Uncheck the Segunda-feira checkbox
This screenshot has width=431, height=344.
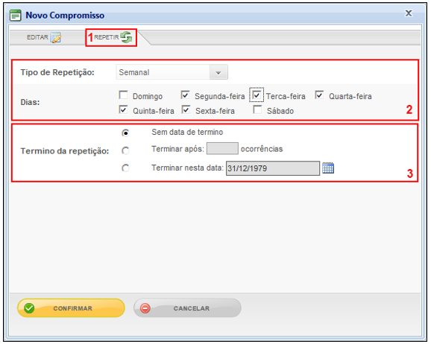(185, 95)
